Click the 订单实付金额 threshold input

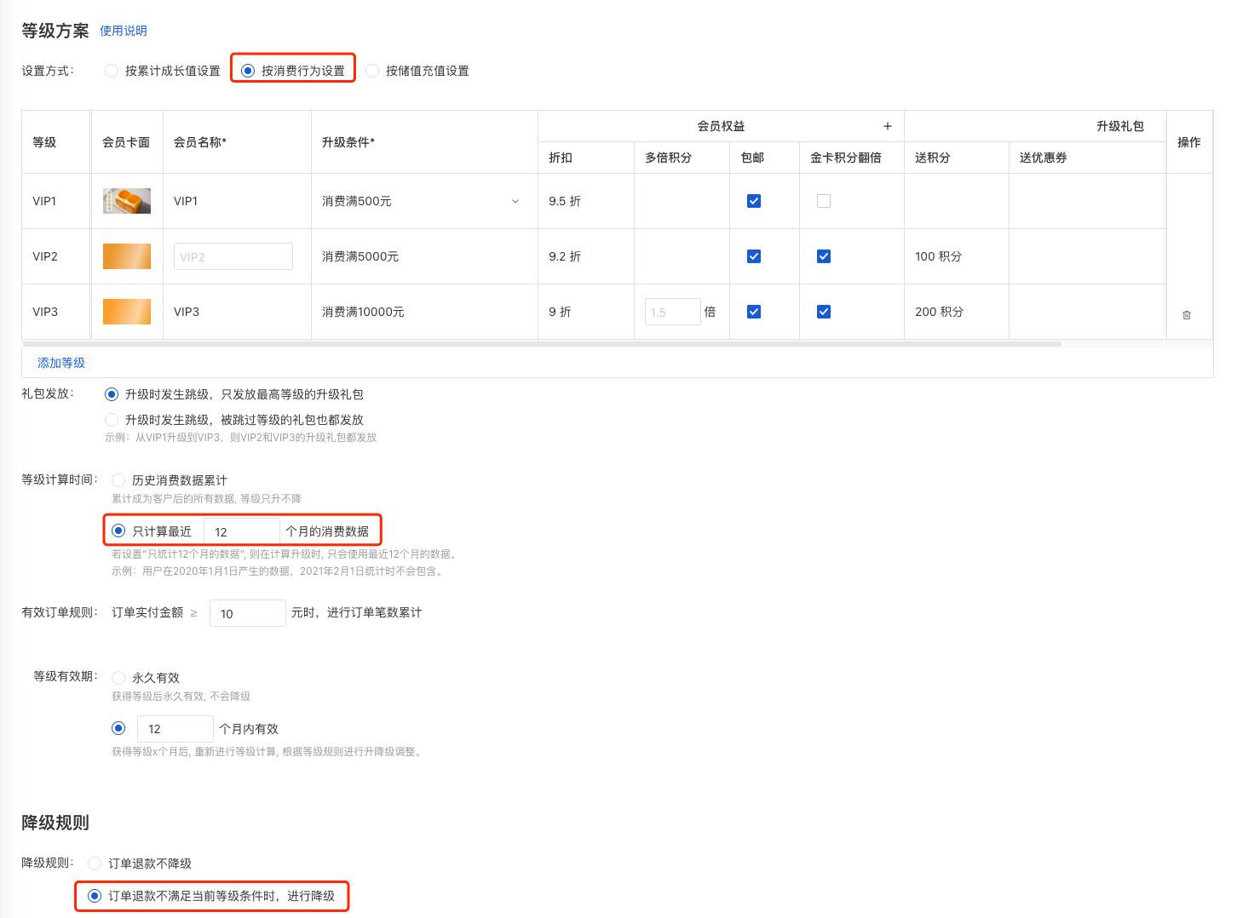[248, 613]
